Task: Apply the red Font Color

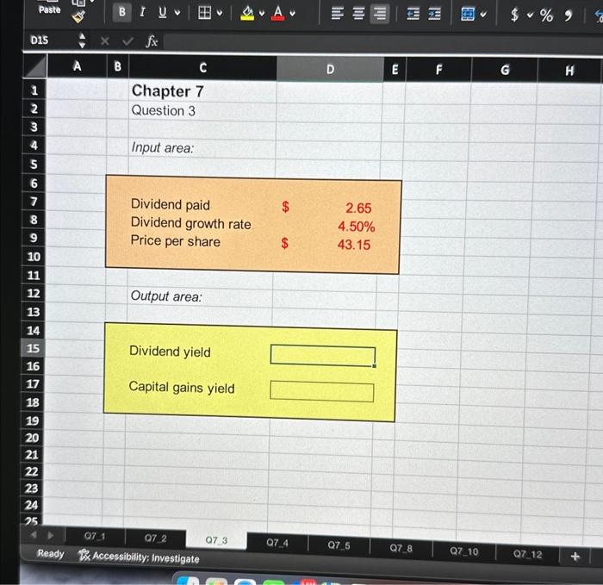Action: point(277,13)
